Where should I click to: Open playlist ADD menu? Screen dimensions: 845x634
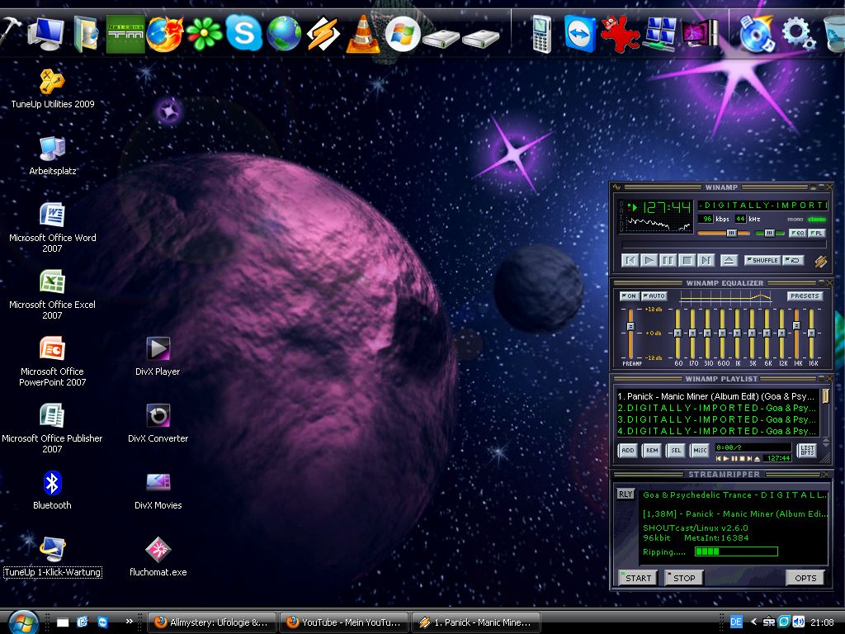tap(628, 450)
